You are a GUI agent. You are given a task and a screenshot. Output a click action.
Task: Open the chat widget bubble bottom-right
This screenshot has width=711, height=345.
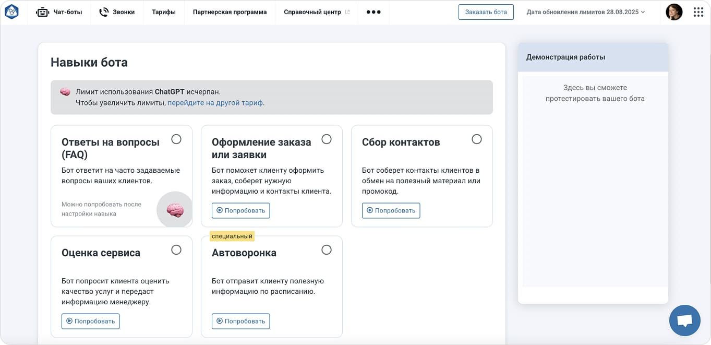685,320
